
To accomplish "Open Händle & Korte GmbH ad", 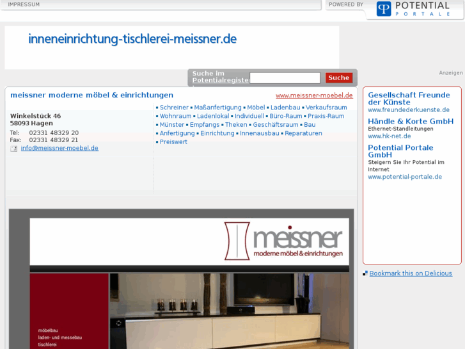I will [411, 121].
